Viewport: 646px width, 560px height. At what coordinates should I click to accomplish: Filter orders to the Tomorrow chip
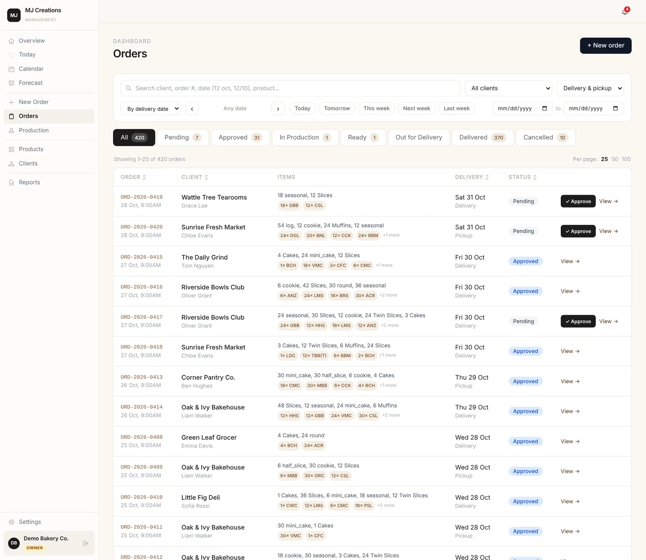[337, 108]
